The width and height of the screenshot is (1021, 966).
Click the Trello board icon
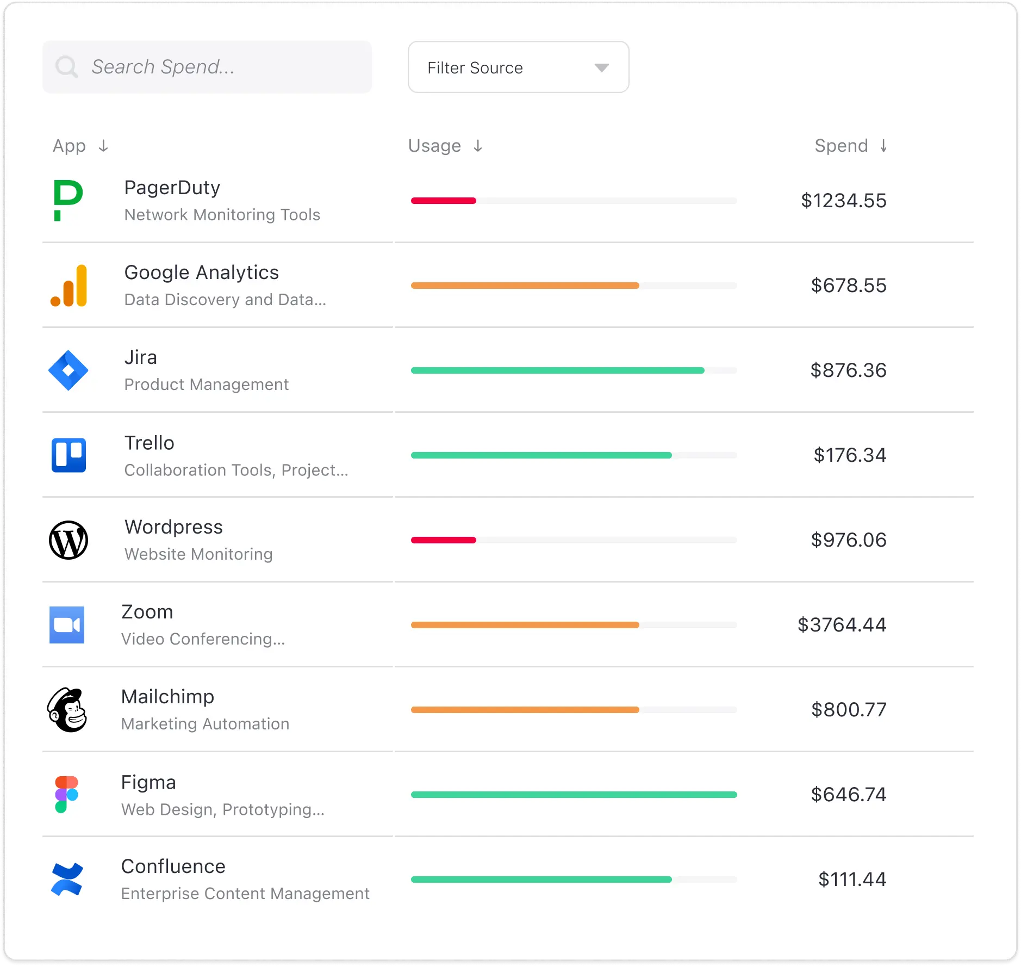coord(69,455)
